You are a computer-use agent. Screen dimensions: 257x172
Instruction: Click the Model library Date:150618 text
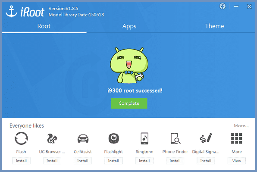[76, 15]
